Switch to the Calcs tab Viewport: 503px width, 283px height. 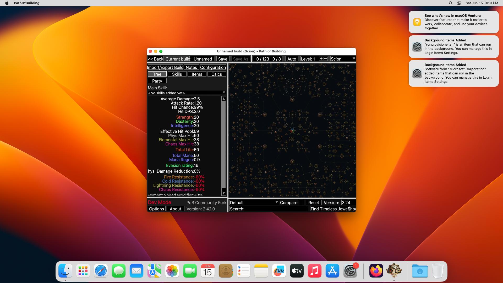[x=217, y=74]
